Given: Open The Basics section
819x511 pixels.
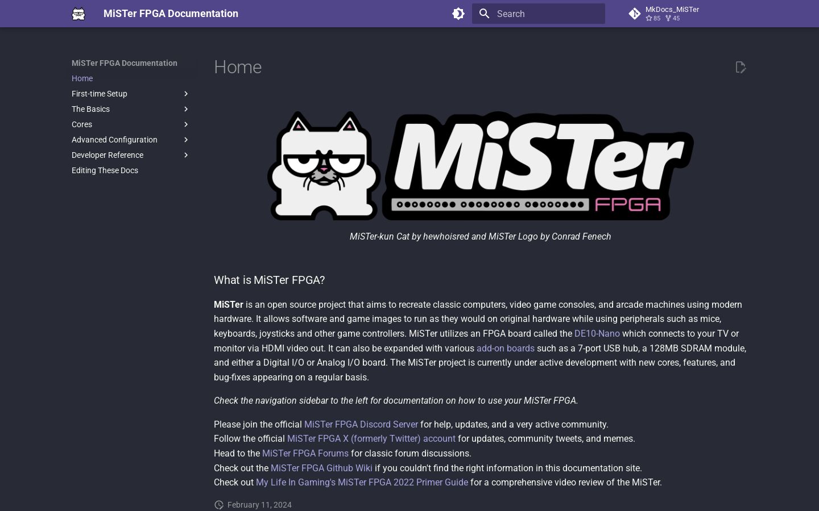Looking at the screenshot, I should pos(91,109).
